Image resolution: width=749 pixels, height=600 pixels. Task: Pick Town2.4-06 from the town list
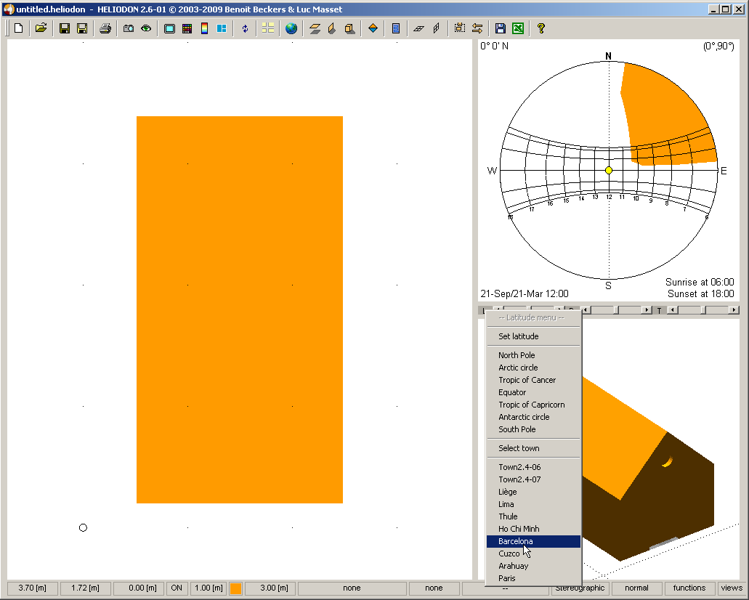[533, 467]
